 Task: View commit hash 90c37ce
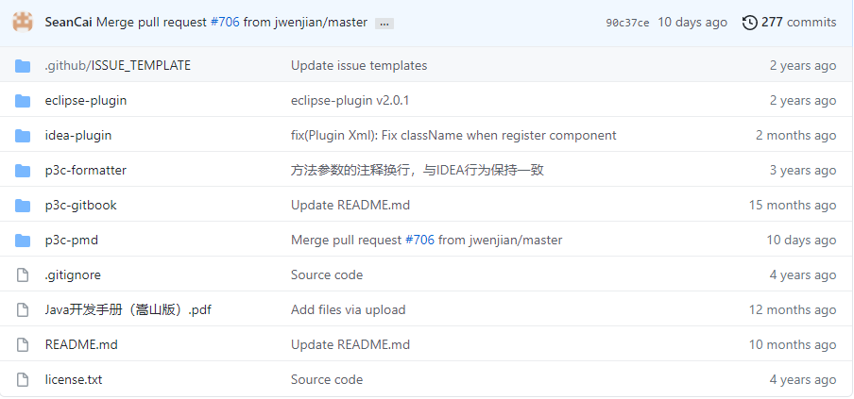tap(627, 23)
